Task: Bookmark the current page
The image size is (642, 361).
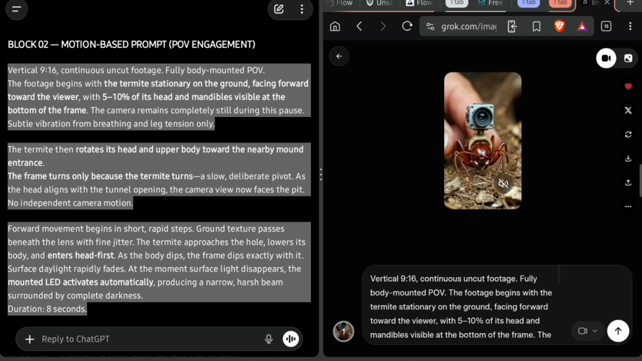Action: pos(536,27)
